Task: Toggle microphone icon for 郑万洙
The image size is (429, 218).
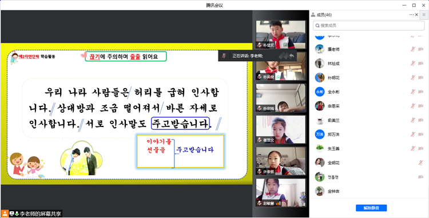Action: tap(413, 134)
